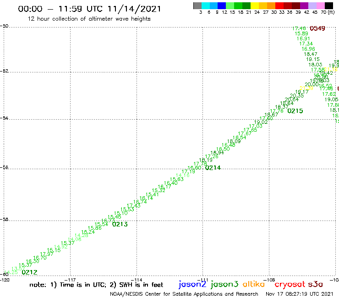Click the dark red 0549 time marker

click(317, 28)
